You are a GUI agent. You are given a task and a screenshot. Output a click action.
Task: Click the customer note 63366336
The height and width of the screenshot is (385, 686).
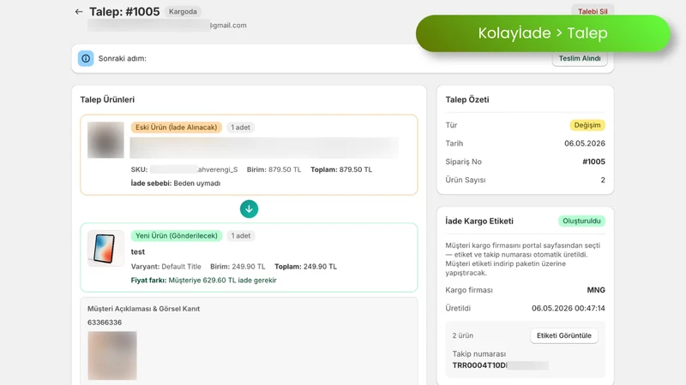[105, 323]
